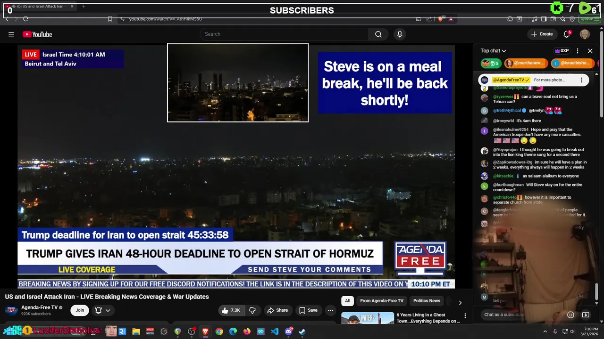
Task: Click the search magnifier button
Action: 378,34
